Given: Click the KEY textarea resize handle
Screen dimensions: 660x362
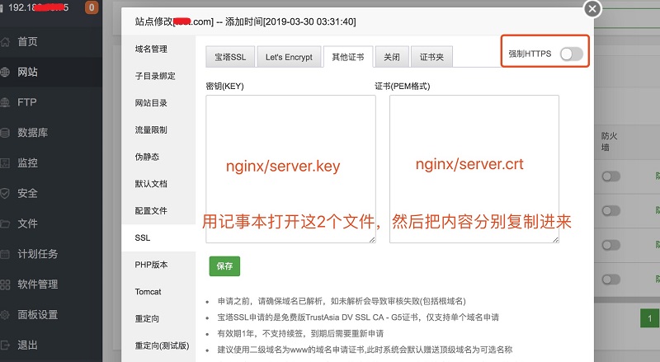Looking at the screenshot, I should 372,239.
